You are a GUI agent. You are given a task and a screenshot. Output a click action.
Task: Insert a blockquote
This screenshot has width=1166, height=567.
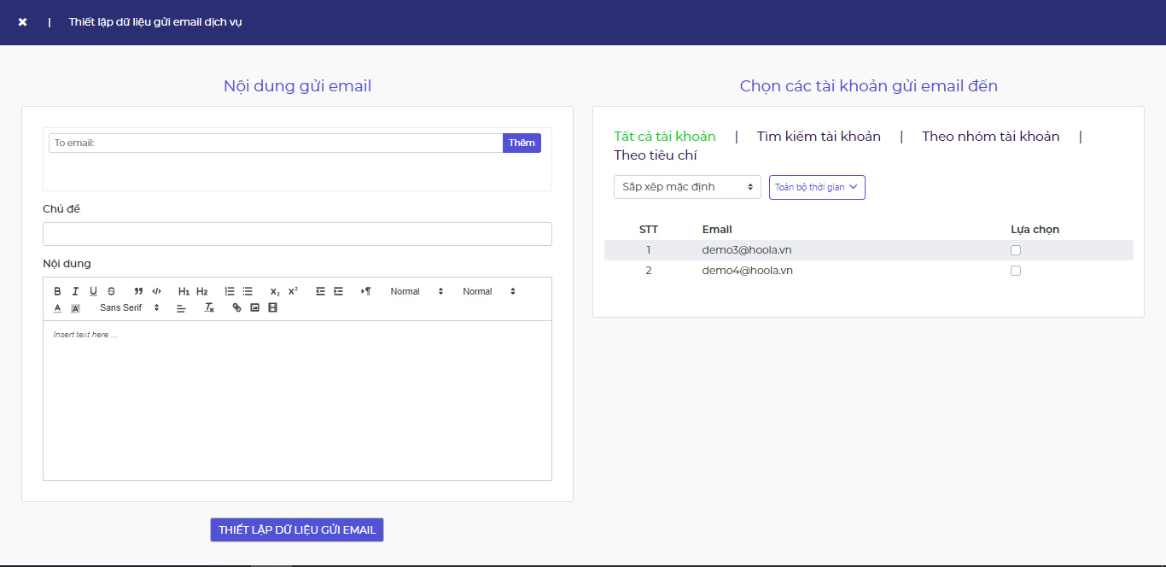pyautogui.click(x=138, y=291)
